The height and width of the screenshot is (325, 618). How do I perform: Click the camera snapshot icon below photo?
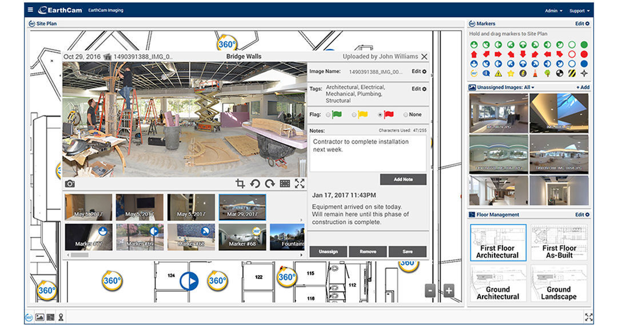tap(70, 184)
